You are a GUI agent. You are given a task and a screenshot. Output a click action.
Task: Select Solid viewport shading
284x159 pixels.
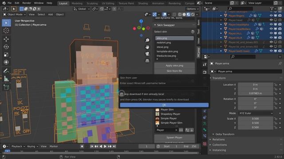coord(184,15)
